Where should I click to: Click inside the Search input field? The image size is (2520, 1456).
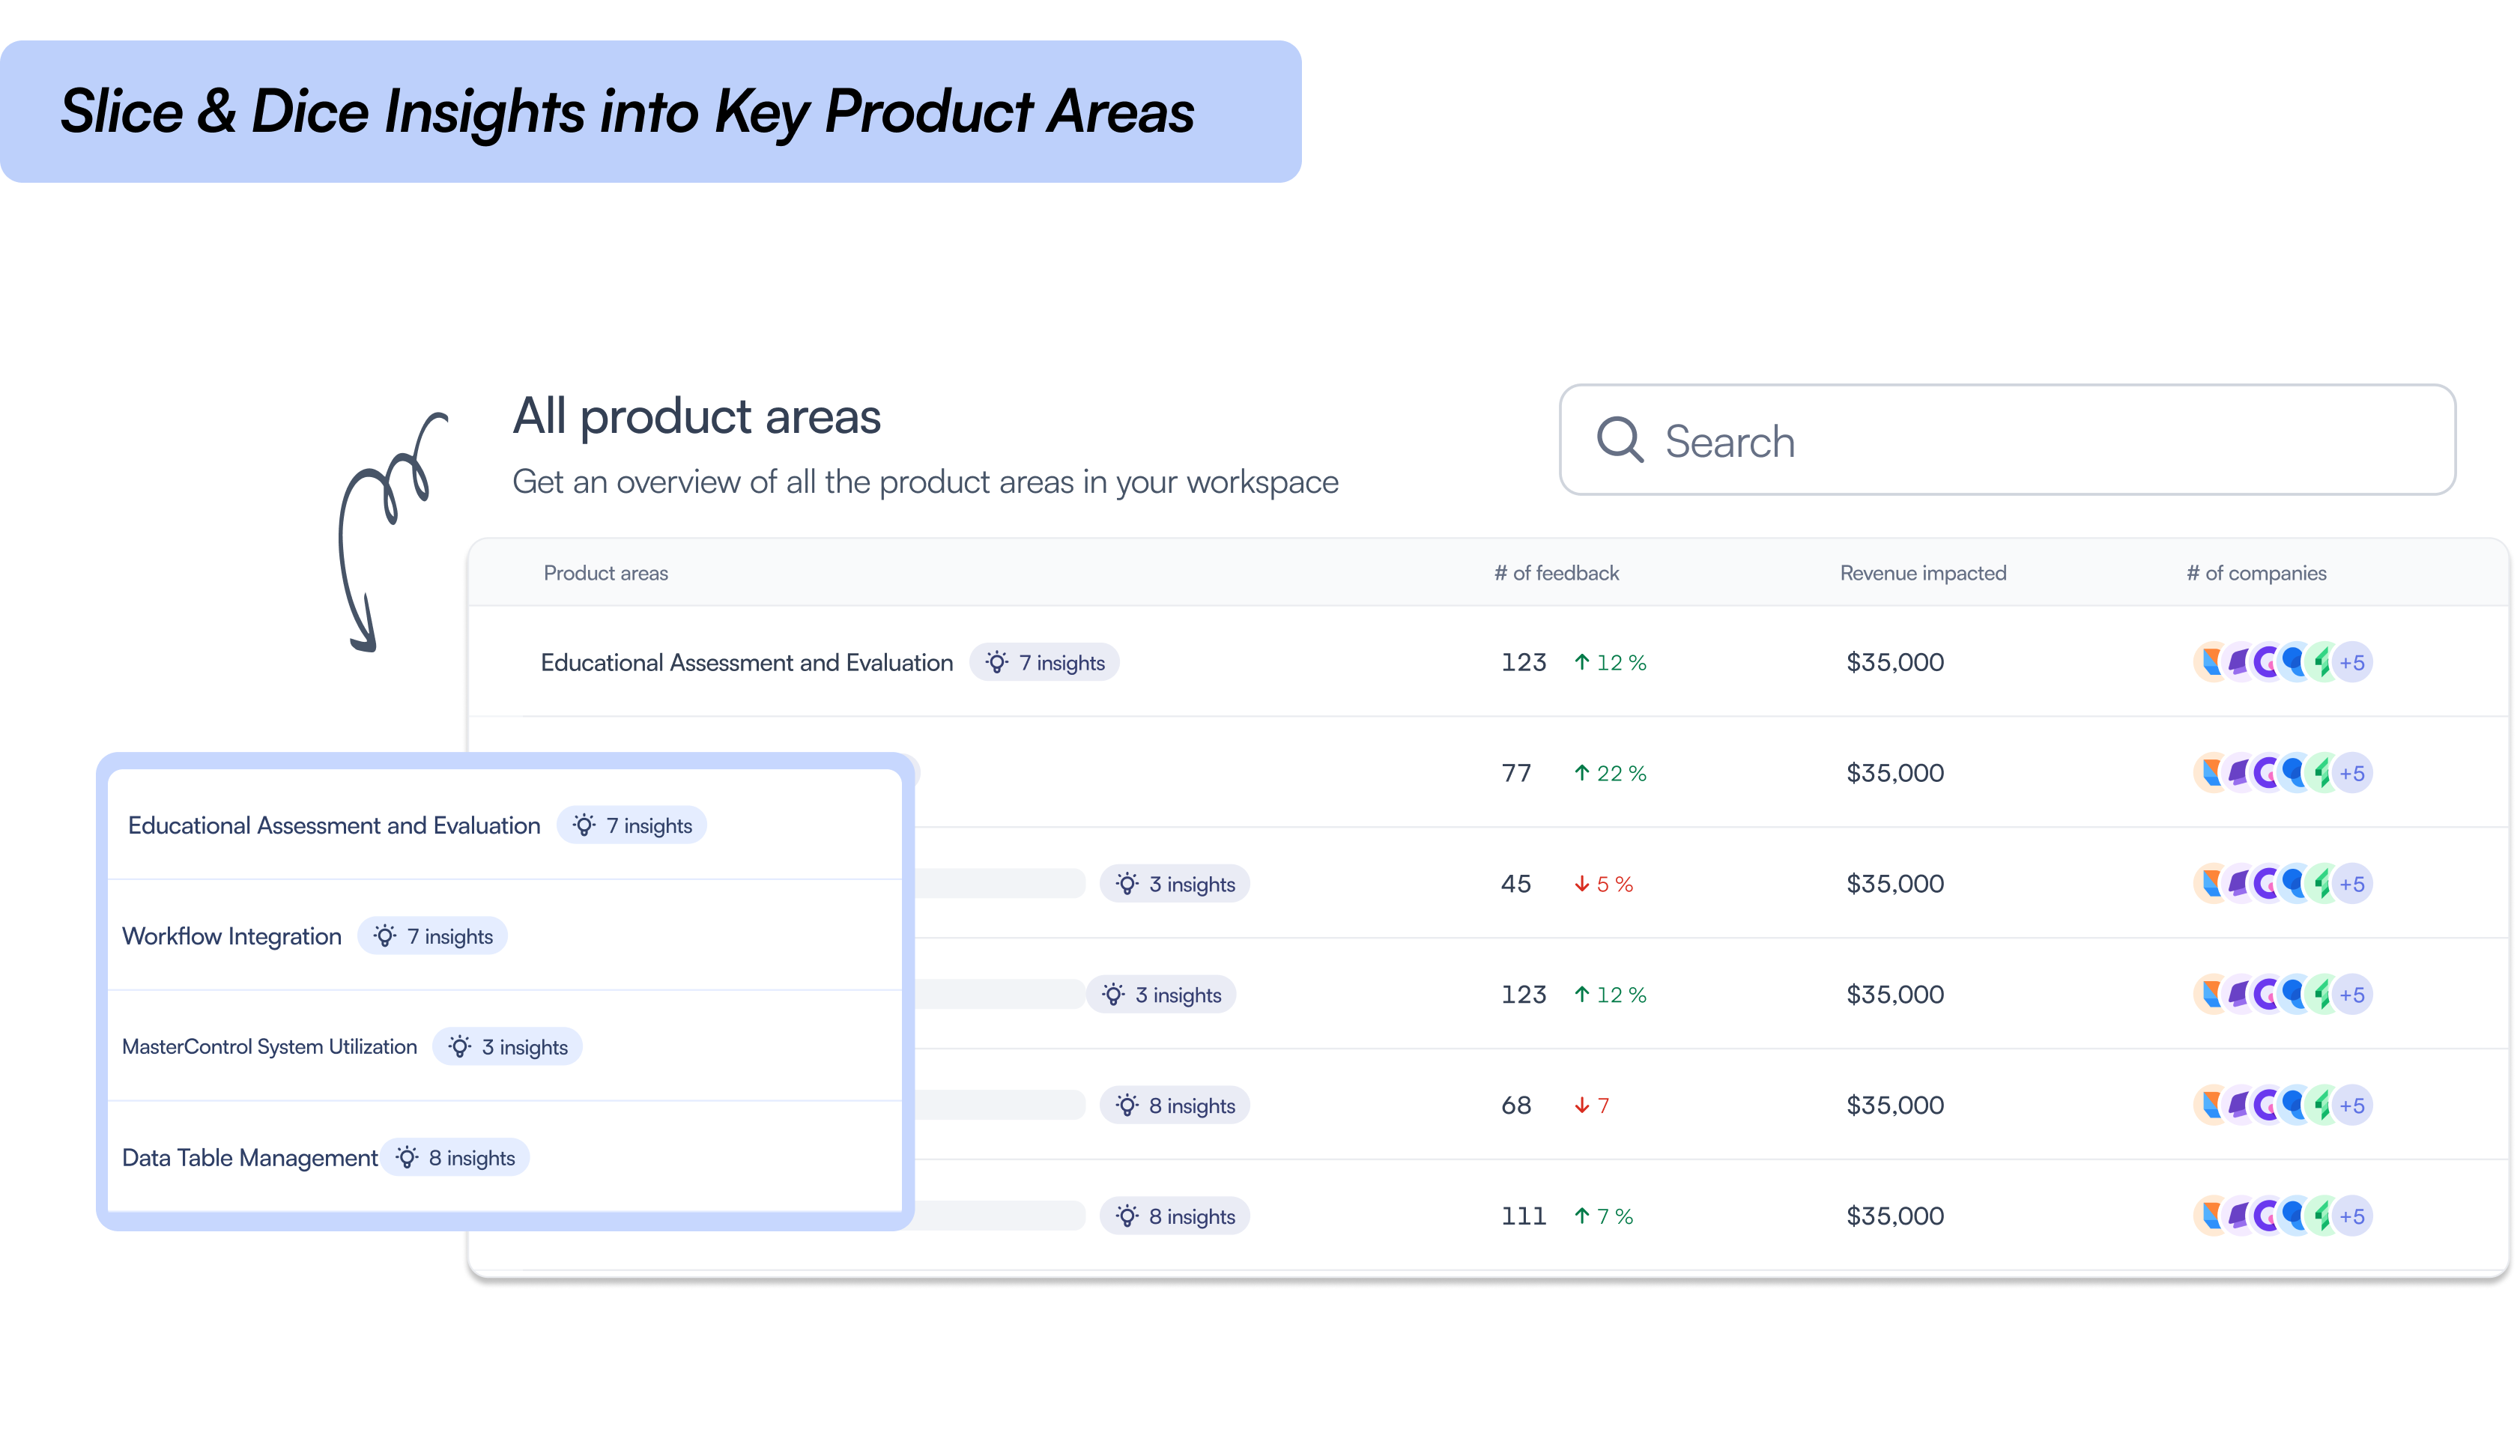click(1900, 441)
